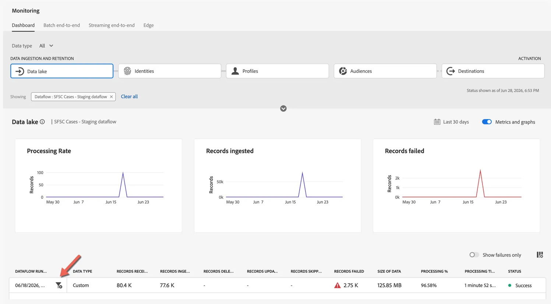The width and height of the screenshot is (551, 304).
Task: Select the Data lake card
Action: coord(62,71)
